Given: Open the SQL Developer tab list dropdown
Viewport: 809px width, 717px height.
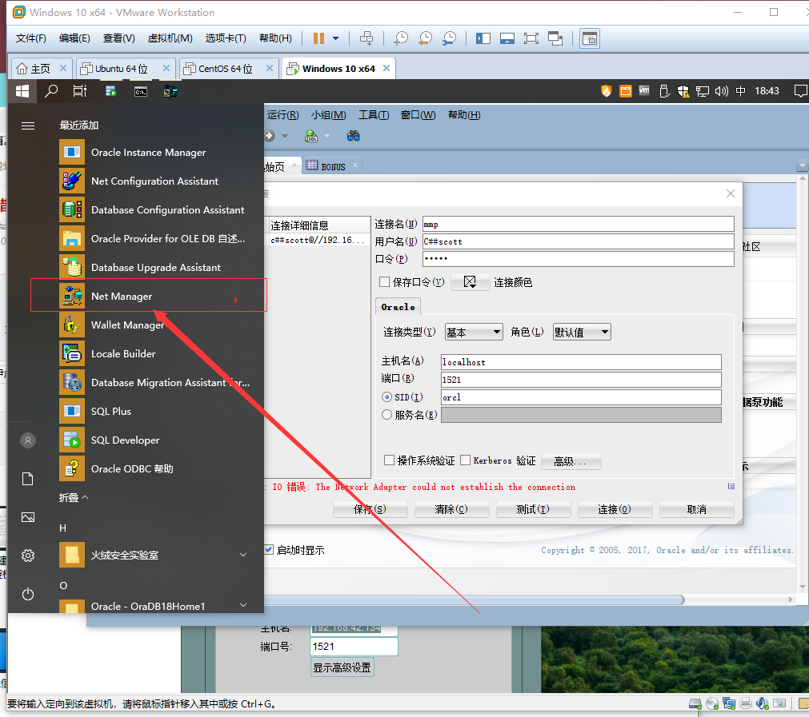Looking at the screenshot, I should tap(803, 166).
